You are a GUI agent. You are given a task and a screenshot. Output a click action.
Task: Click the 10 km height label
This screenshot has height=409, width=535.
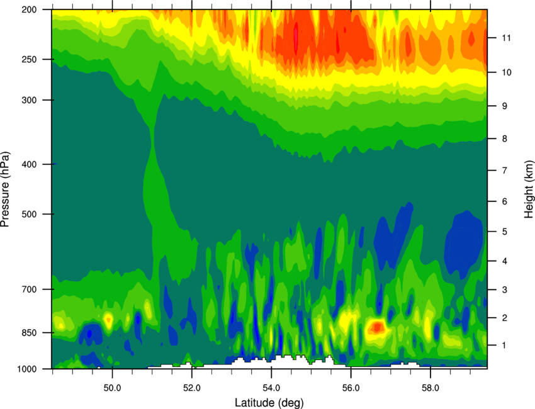pyautogui.click(x=507, y=72)
